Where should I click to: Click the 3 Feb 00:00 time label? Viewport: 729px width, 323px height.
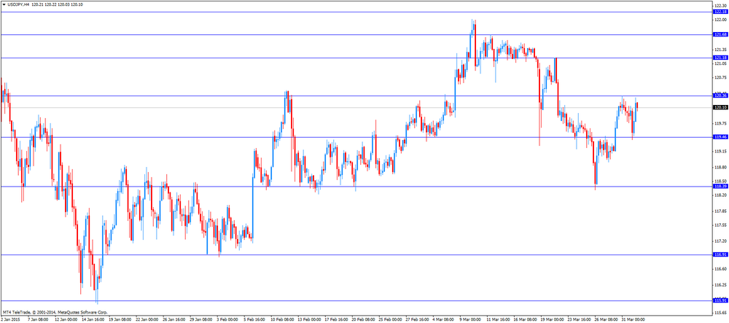[x=227, y=320]
